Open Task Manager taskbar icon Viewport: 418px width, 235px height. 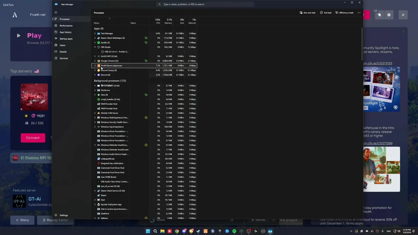[x=270, y=231]
